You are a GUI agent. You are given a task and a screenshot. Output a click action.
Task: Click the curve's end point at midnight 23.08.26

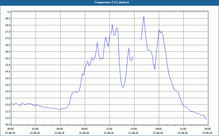coord(206,120)
